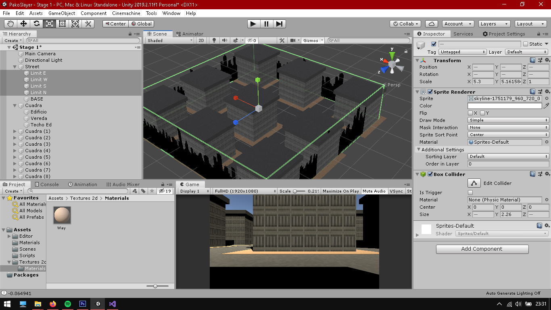Toggle scene audio speaker icon
This screenshot has height=310, width=551.
(x=224, y=40)
